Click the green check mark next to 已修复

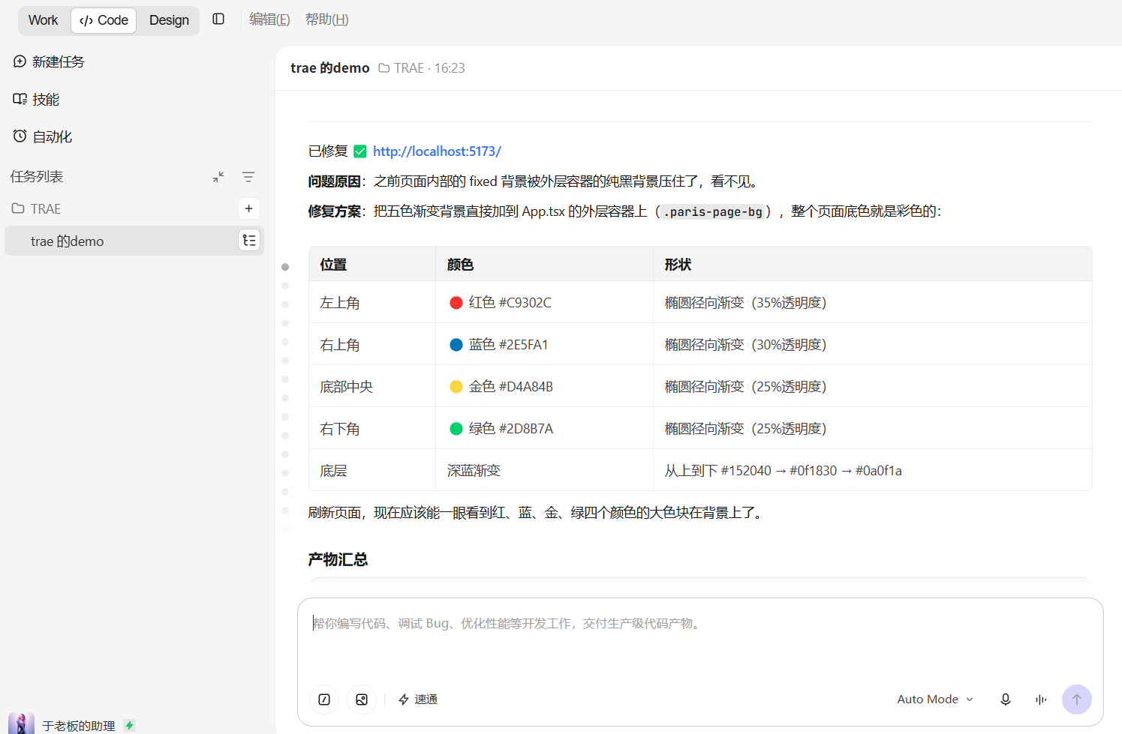(360, 151)
